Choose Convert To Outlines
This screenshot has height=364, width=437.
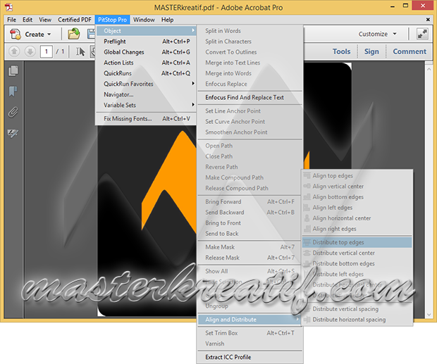click(x=250, y=52)
